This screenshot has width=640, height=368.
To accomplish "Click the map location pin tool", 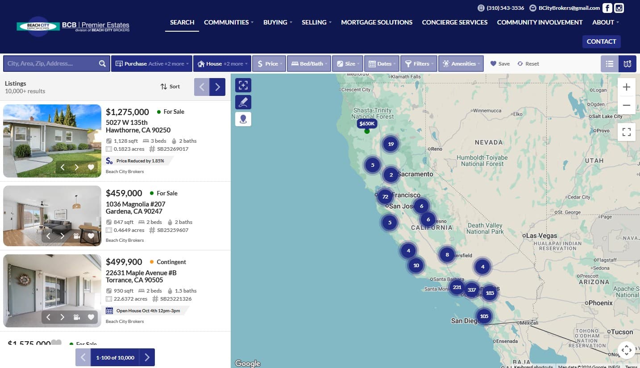I will pyautogui.click(x=243, y=119).
